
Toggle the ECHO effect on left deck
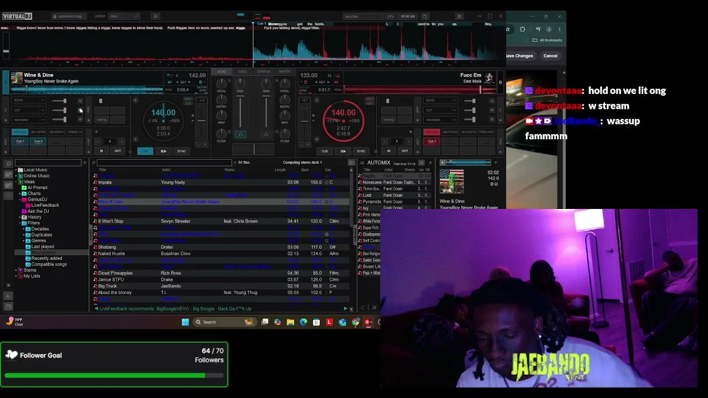80,101
